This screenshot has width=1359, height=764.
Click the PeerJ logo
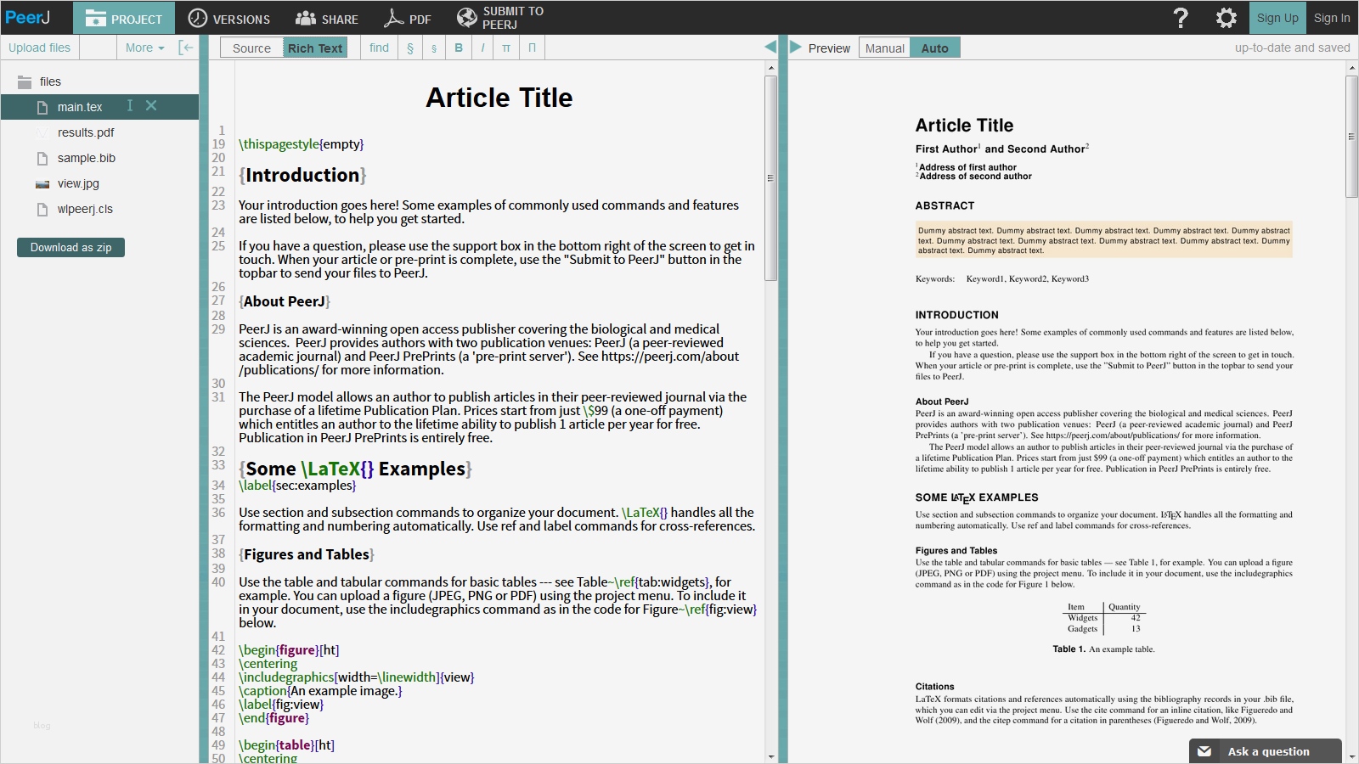click(x=28, y=18)
